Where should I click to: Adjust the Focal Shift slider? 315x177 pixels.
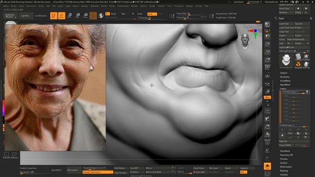click(191, 14)
